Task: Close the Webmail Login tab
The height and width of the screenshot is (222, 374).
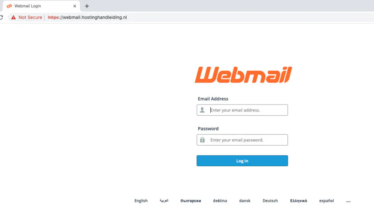Action: (75, 6)
